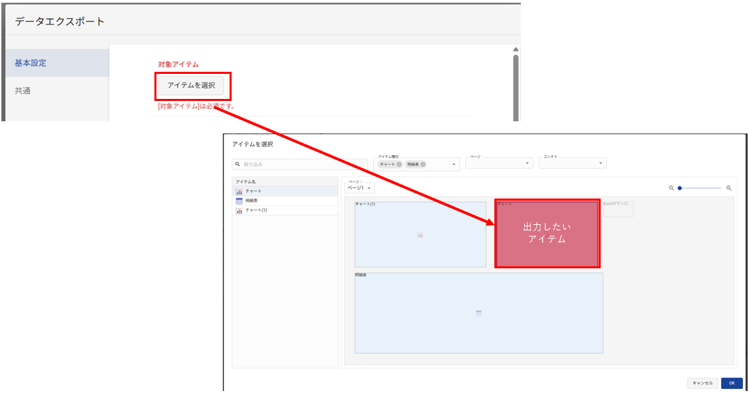
Task: Click the zoom-out magnifier icon
Action: (x=671, y=188)
